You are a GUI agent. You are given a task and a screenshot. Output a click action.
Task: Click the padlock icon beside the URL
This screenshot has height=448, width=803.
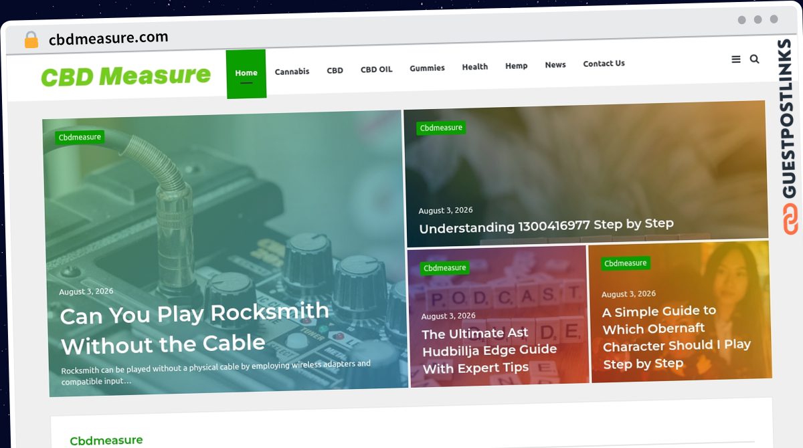tap(31, 40)
